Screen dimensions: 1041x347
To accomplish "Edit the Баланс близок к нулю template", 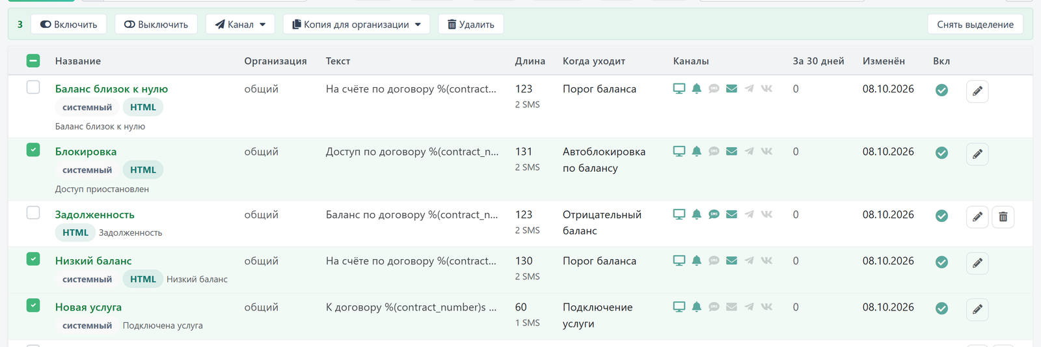I will click(x=977, y=91).
